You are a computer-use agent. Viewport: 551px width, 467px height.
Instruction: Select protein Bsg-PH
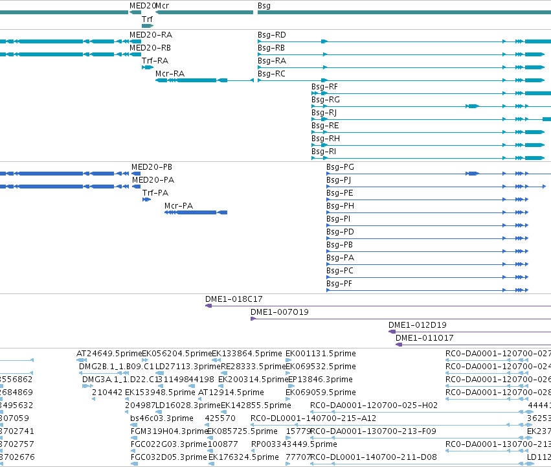point(340,206)
